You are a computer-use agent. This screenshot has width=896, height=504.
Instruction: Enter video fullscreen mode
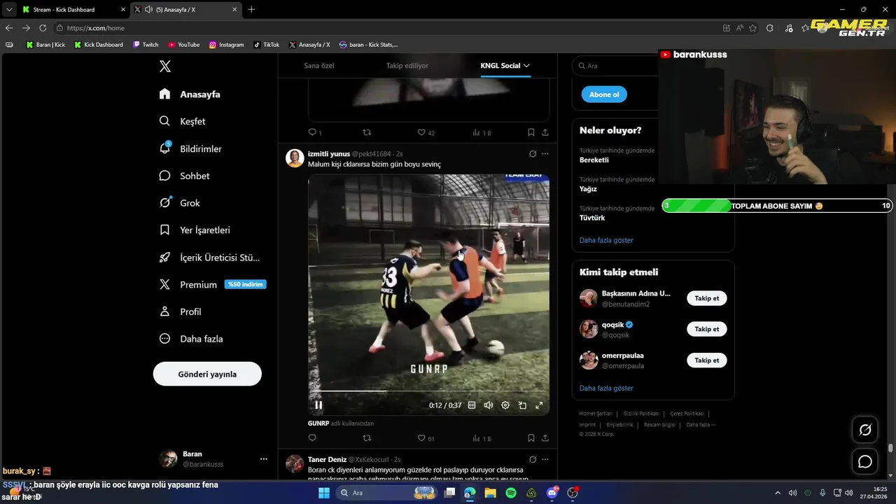[x=539, y=405]
